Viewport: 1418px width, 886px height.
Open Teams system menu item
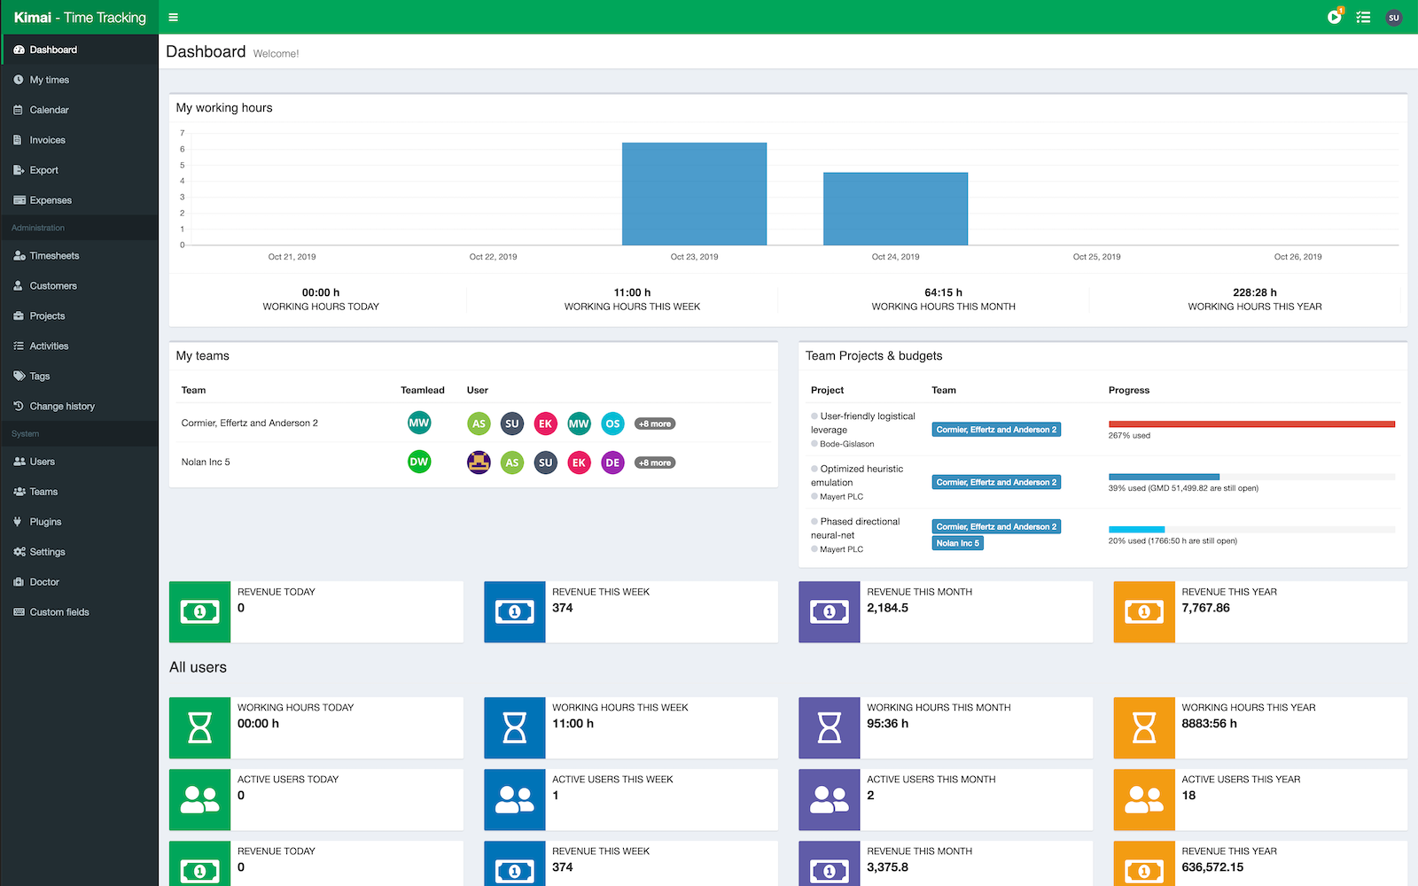80,492
